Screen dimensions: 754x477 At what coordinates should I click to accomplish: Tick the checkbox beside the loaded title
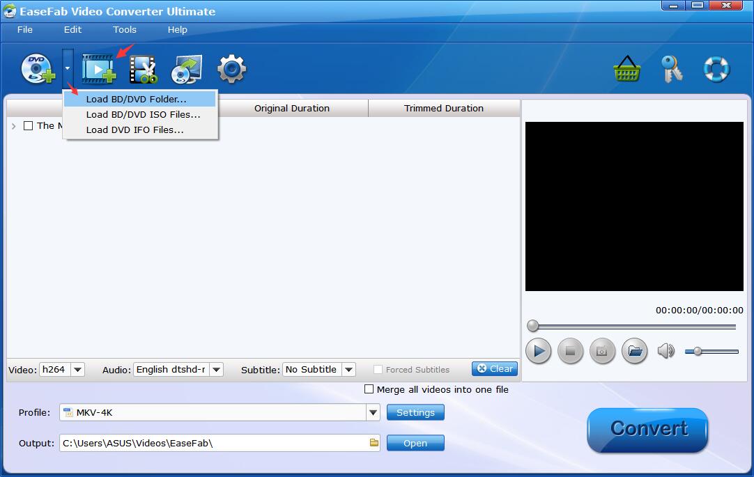coord(29,126)
